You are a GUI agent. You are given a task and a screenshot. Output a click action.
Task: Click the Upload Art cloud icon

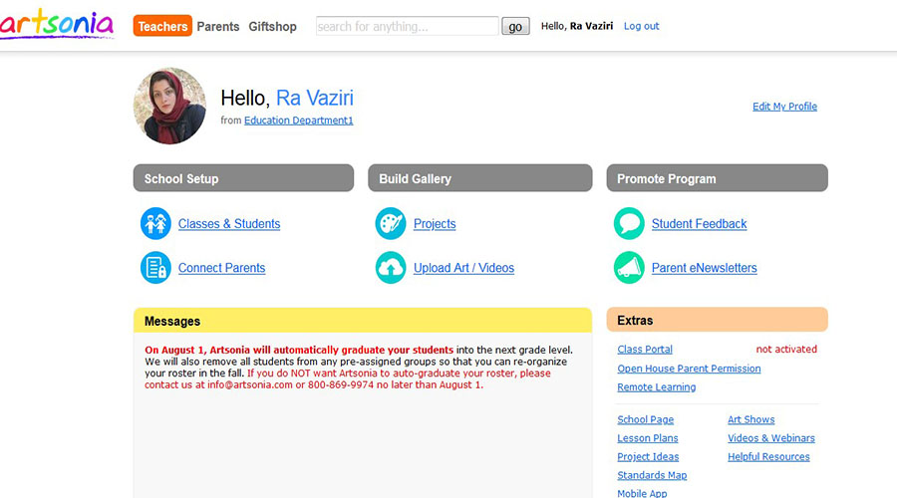[391, 268]
